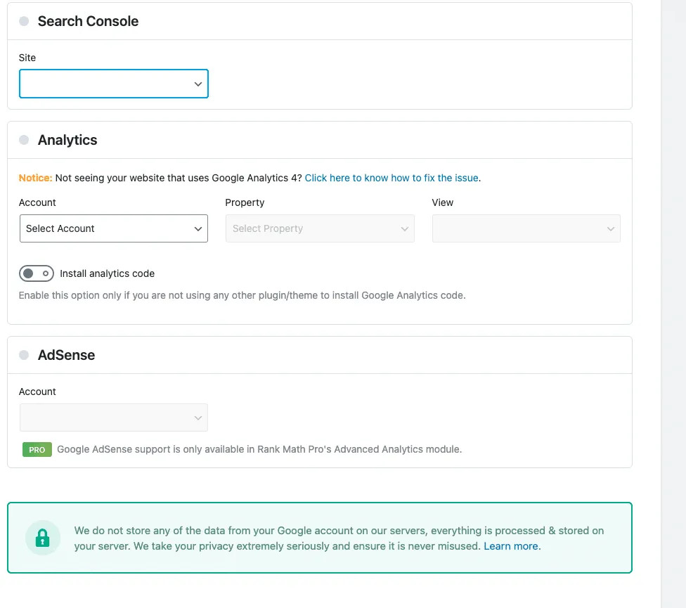Click the AdSense section header
The height and width of the screenshot is (608, 686).
(66, 355)
